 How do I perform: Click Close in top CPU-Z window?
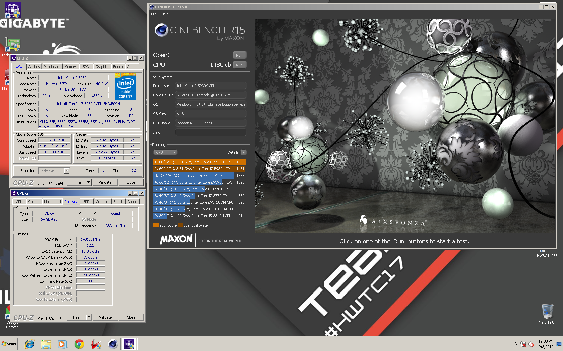tap(131, 182)
